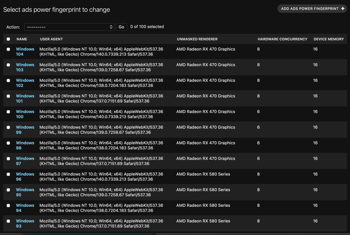Click device memory 16 in Windows 94 row

pyautogui.click(x=315, y=205)
